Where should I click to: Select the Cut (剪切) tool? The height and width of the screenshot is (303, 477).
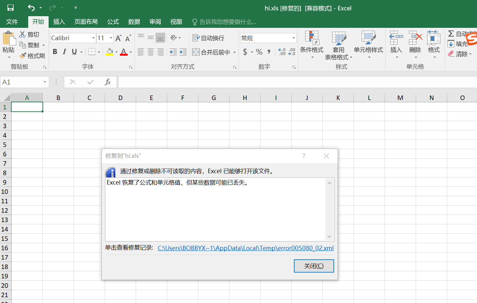point(29,34)
